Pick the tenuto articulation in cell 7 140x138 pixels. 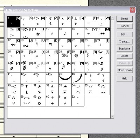pyautogui.click(x=91, y=22)
